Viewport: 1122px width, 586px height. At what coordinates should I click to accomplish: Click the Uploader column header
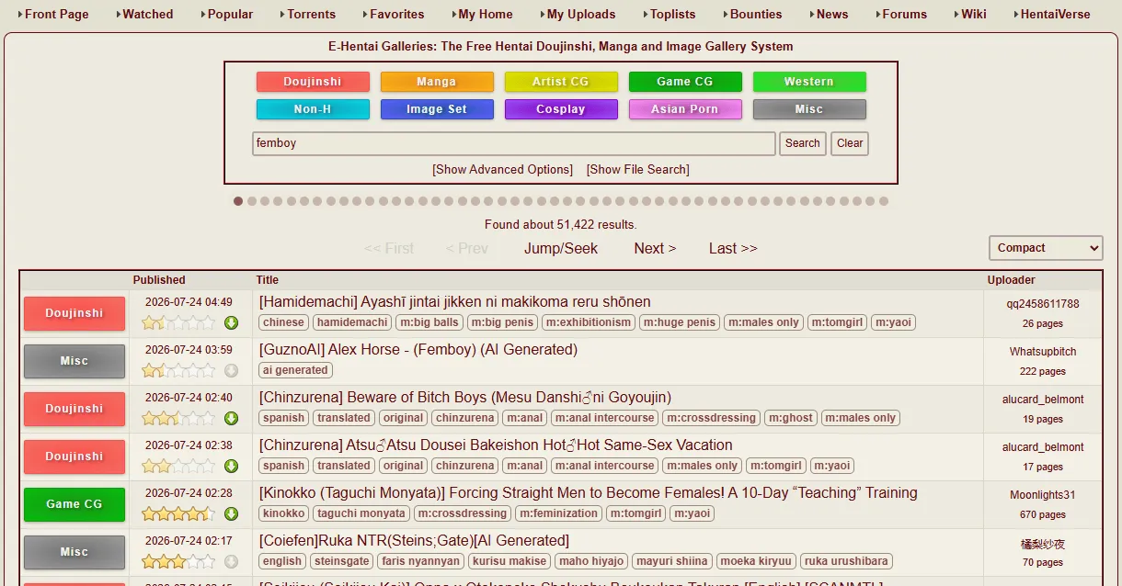[x=1012, y=280]
